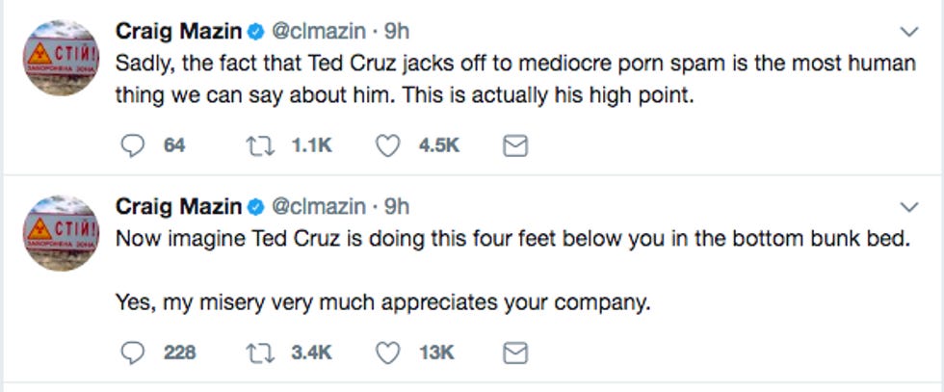Reply to the tweet with 228 replies
The width and height of the screenshot is (944, 392).
coord(132,353)
